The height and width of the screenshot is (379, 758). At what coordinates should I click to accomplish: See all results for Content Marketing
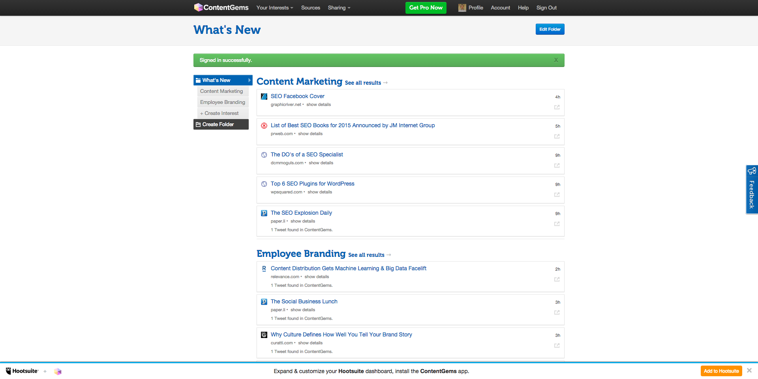pos(366,83)
